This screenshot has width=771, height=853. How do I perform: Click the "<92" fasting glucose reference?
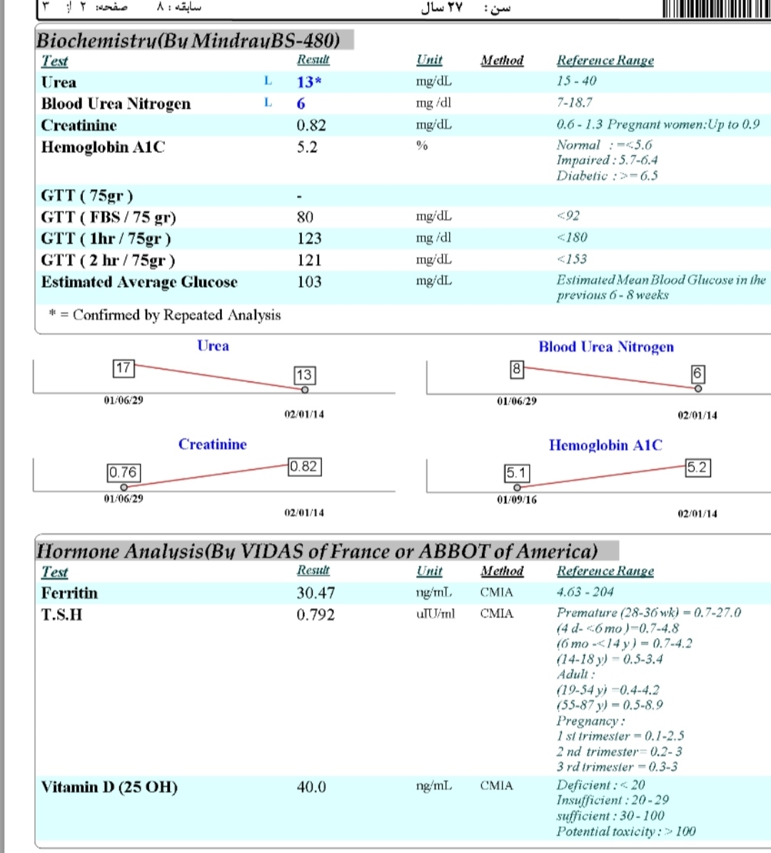pyautogui.click(x=568, y=216)
